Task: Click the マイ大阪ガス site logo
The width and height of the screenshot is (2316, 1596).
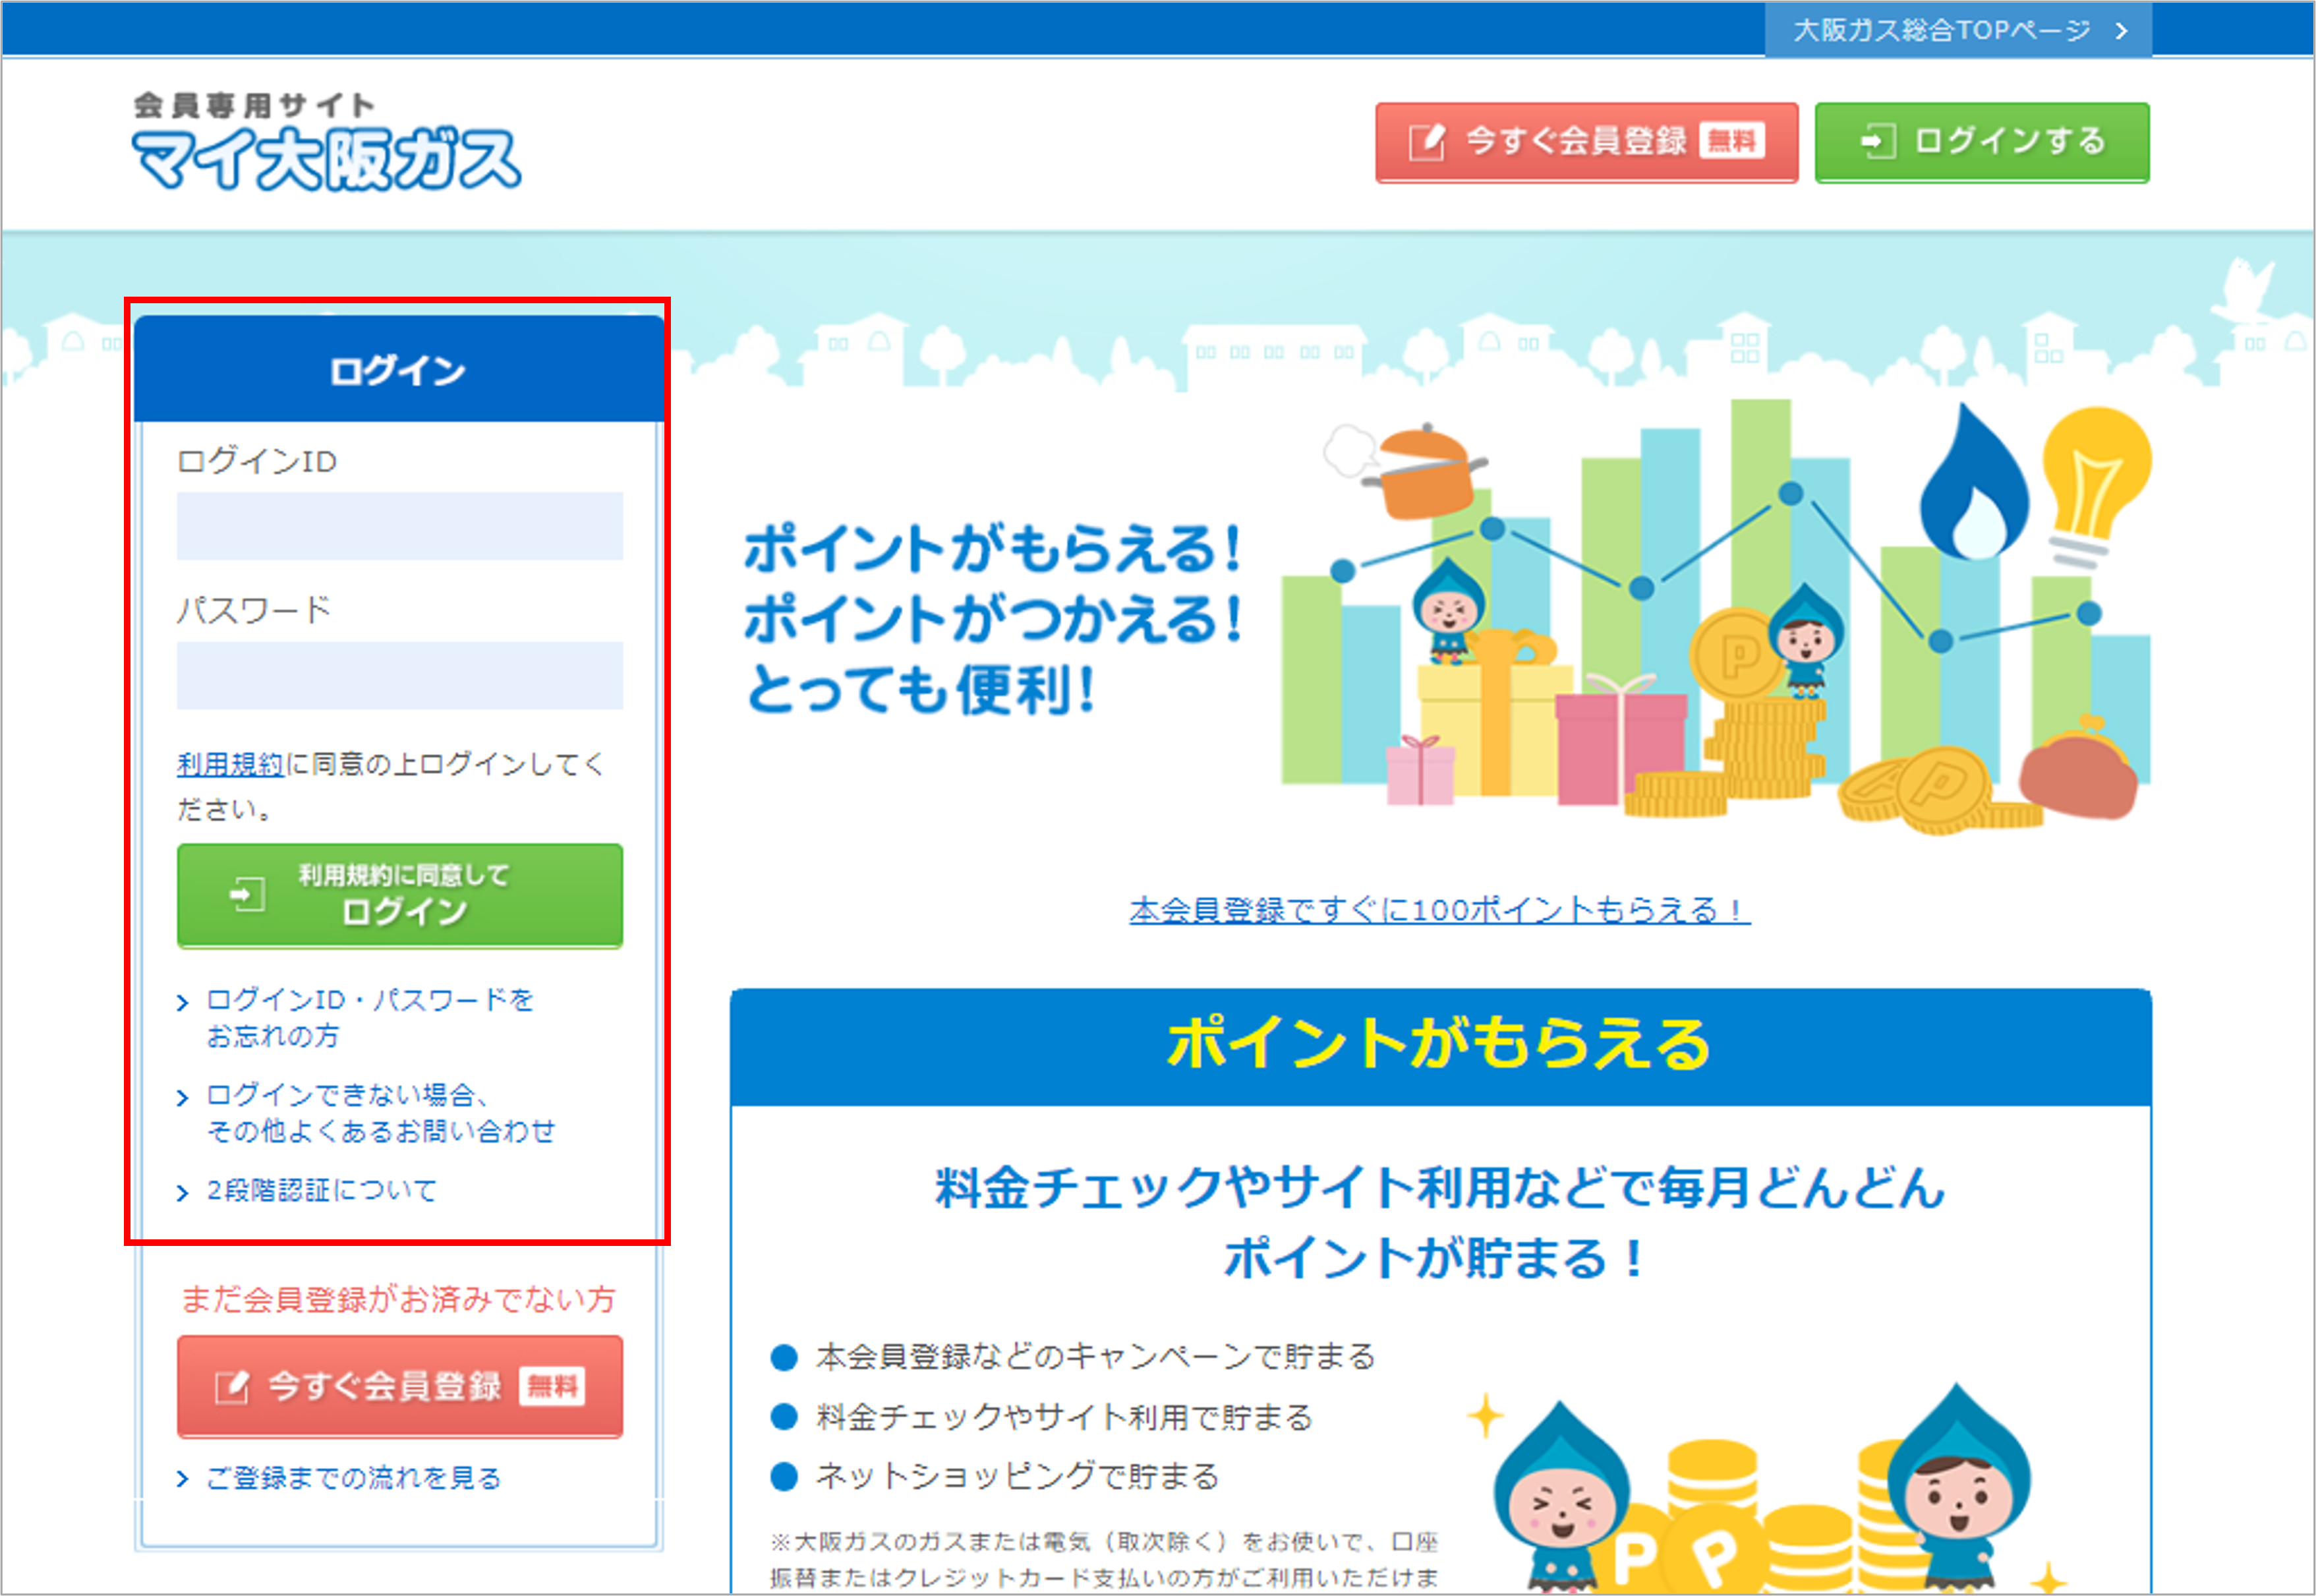Action: [x=327, y=158]
